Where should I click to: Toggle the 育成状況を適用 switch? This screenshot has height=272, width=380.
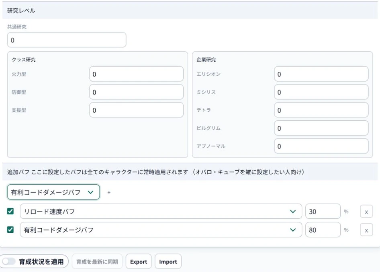(9, 261)
